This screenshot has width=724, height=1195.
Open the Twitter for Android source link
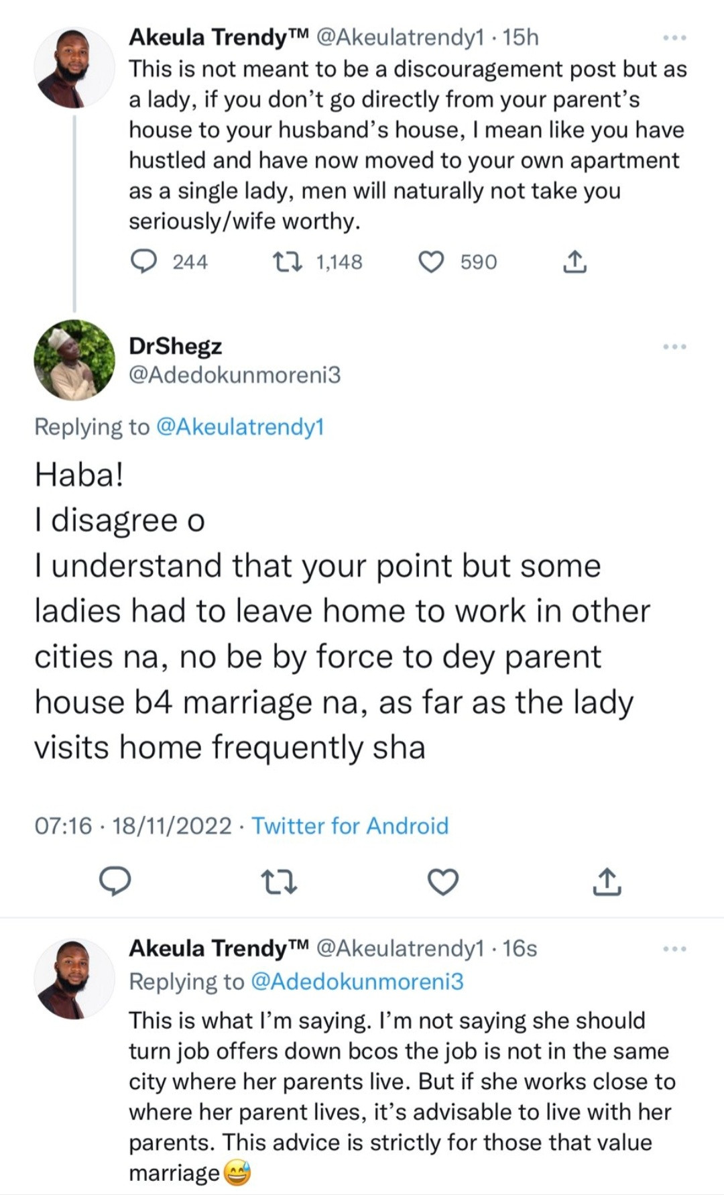point(350,826)
